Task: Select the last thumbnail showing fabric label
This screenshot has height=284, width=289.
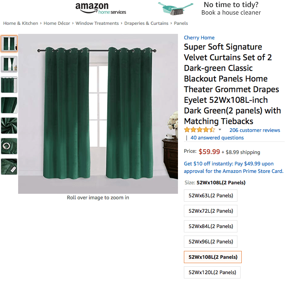Action: (x=9, y=167)
